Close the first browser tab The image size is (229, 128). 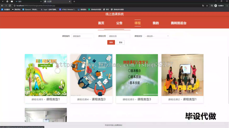click(41, 2)
